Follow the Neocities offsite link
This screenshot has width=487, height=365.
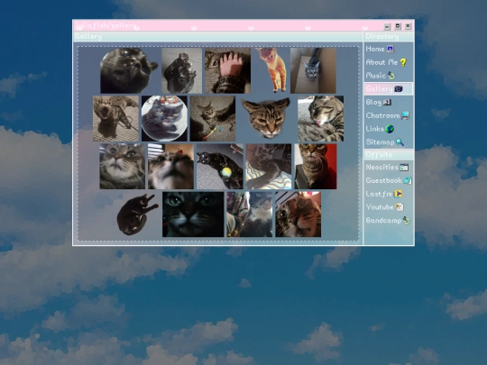(382, 168)
